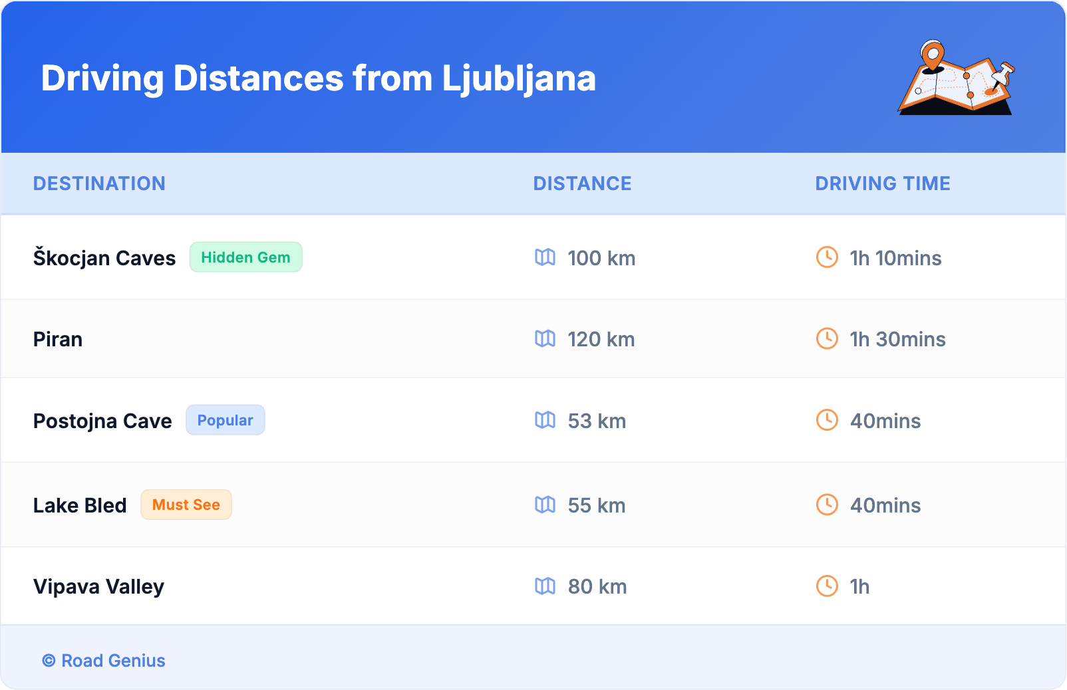The image size is (1067, 690).
Task: Click the map icon beside 53 km
Action: [x=545, y=420]
